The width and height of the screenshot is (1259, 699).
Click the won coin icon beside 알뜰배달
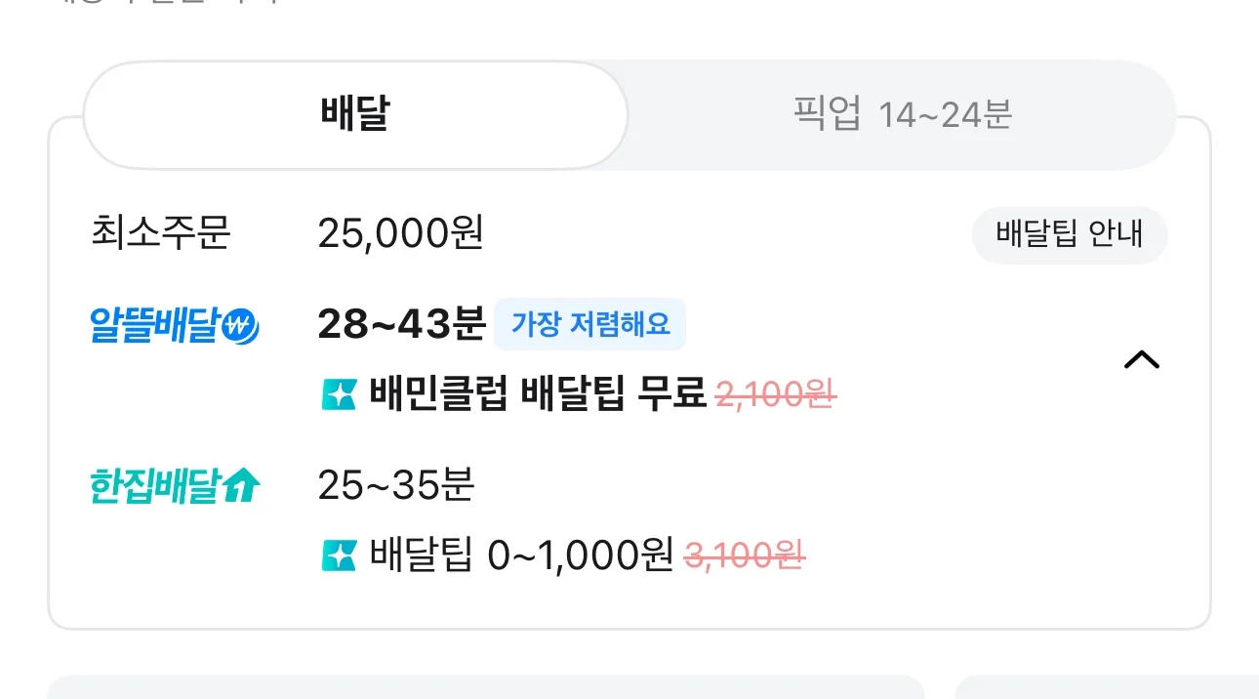240,327
